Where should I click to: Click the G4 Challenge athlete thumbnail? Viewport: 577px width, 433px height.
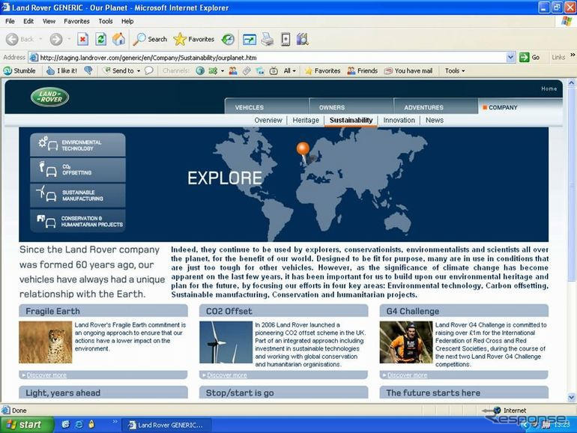point(405,342)
